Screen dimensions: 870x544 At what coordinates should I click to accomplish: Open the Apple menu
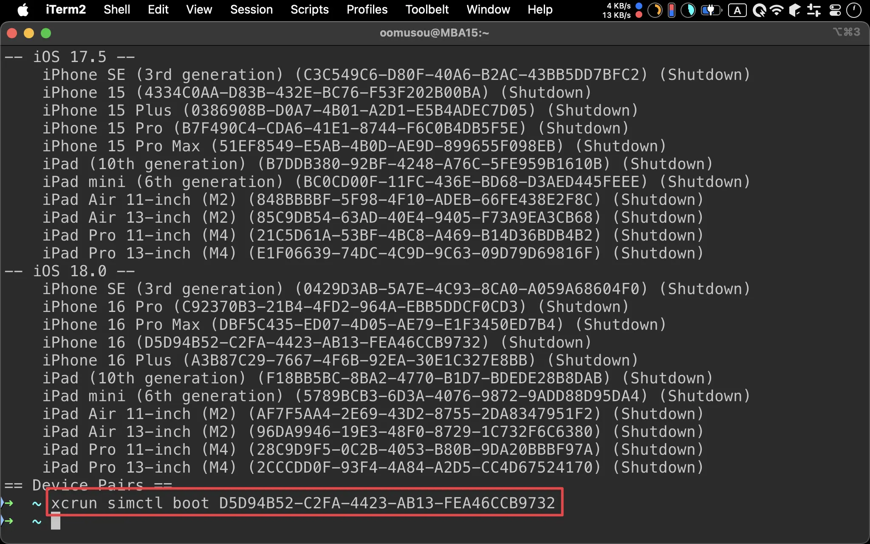[x=23, y=9]
